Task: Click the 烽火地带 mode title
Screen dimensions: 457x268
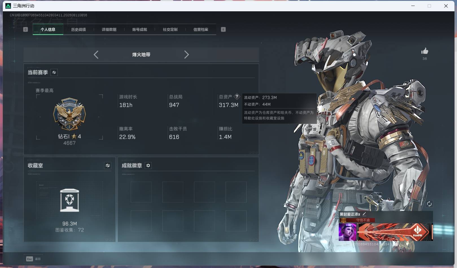Action: coord(141,55)
